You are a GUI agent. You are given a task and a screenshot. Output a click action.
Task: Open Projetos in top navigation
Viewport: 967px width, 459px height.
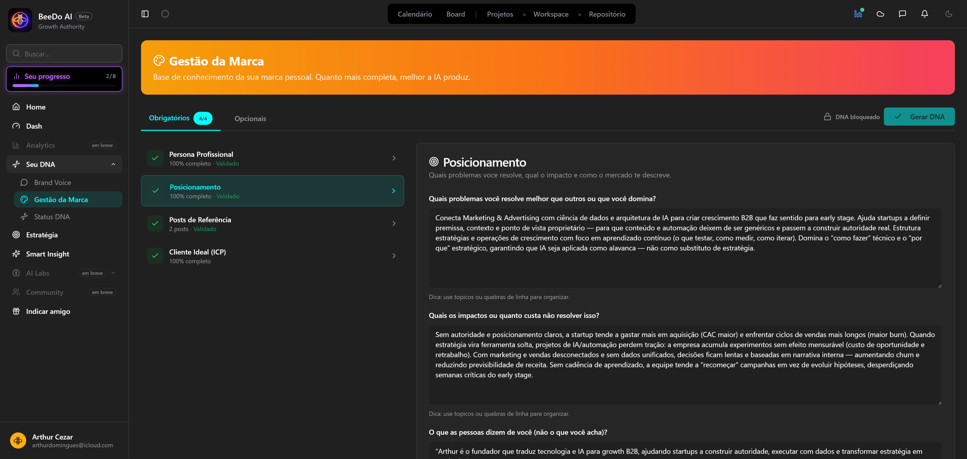(x=500, y=14)
